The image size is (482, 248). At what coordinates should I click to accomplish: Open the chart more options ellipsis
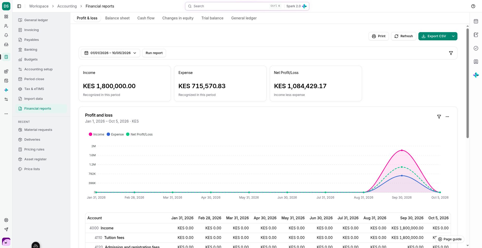(x=447, y=117)
